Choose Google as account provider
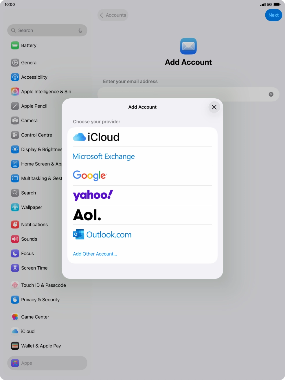This screenshot has width=285, height=380. click(142, 176)
